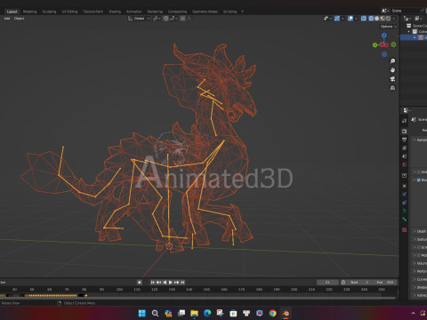The width and height of the screenshot is (427, 320).
Task: Switch to the Sculpting workspace tab
Action: [49, 12]
